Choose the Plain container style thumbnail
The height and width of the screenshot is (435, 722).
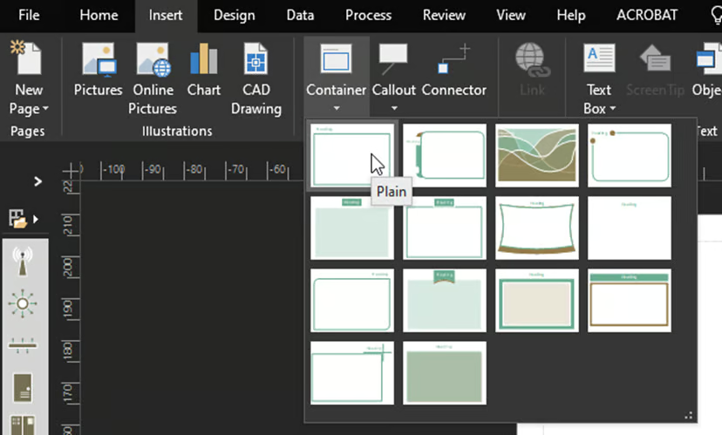point(351,154)
